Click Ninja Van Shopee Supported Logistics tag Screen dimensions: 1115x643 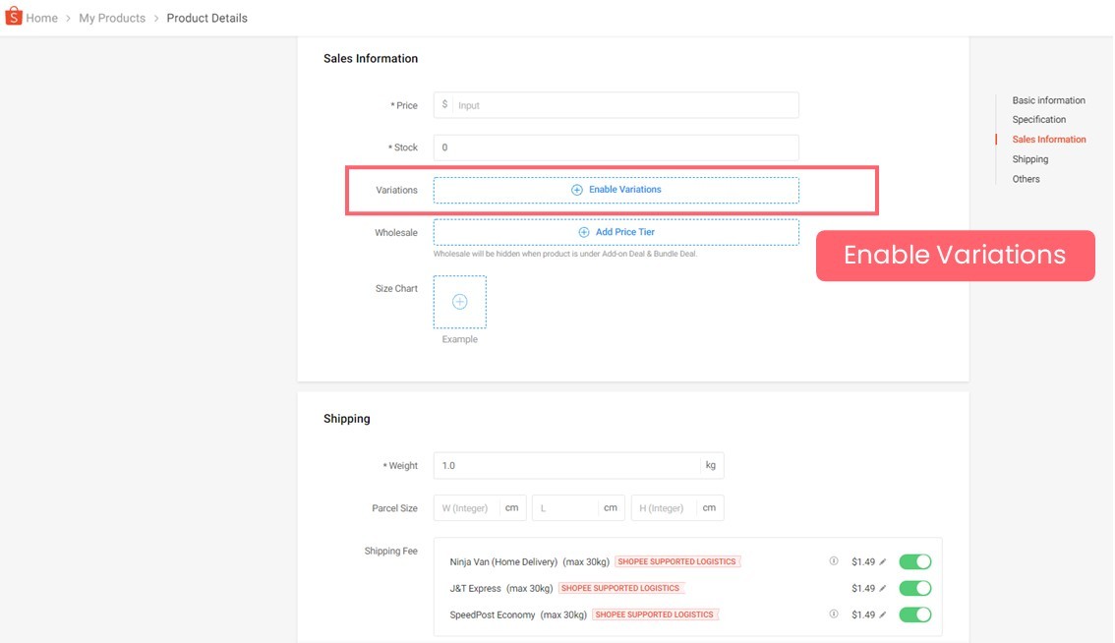coord(676,562)
